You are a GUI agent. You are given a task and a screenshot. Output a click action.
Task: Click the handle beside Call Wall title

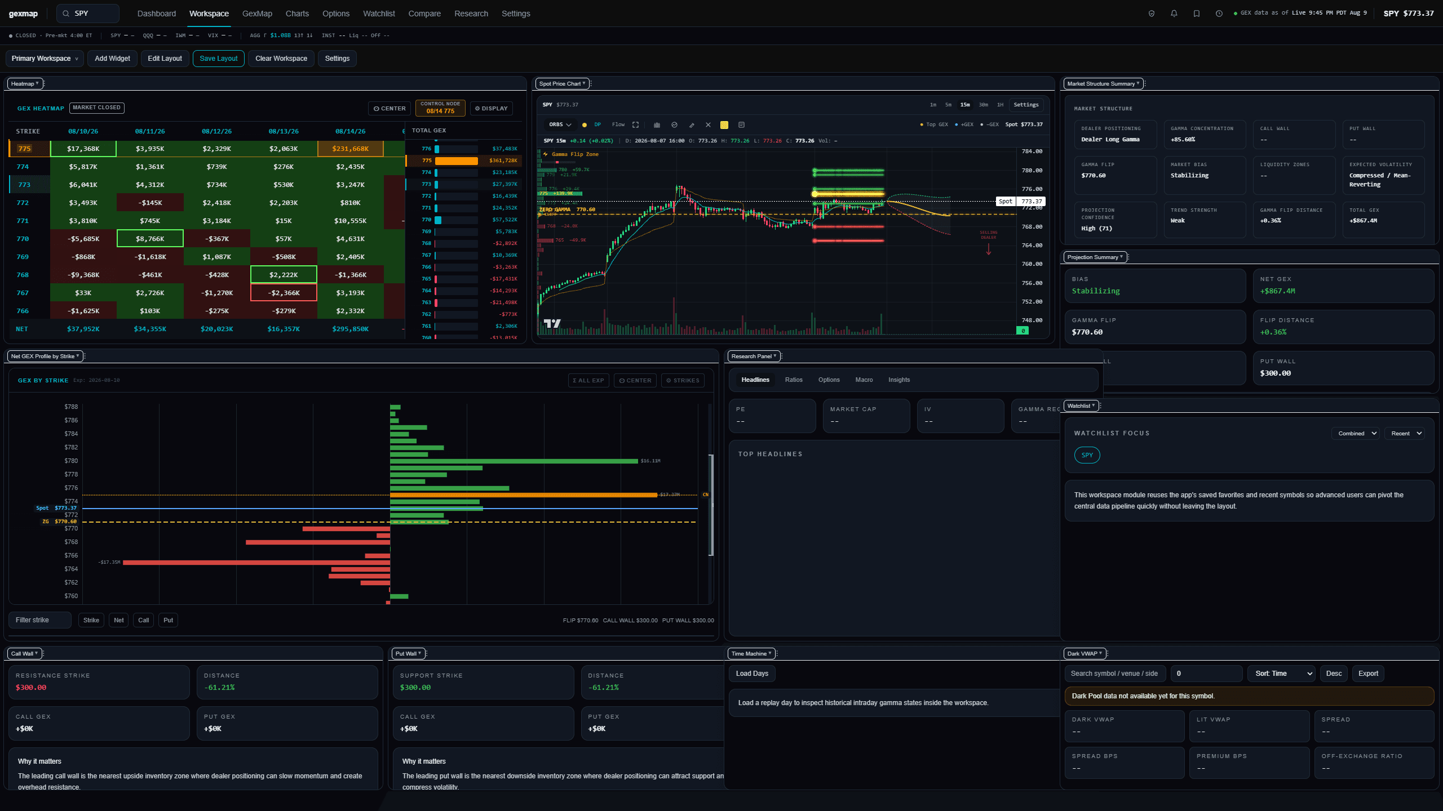pyautogui.click(x=43, y=654)
